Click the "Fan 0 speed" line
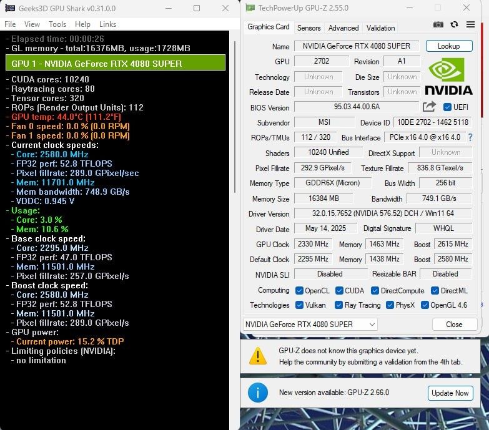489x430 pixels. tap(68, 126)
